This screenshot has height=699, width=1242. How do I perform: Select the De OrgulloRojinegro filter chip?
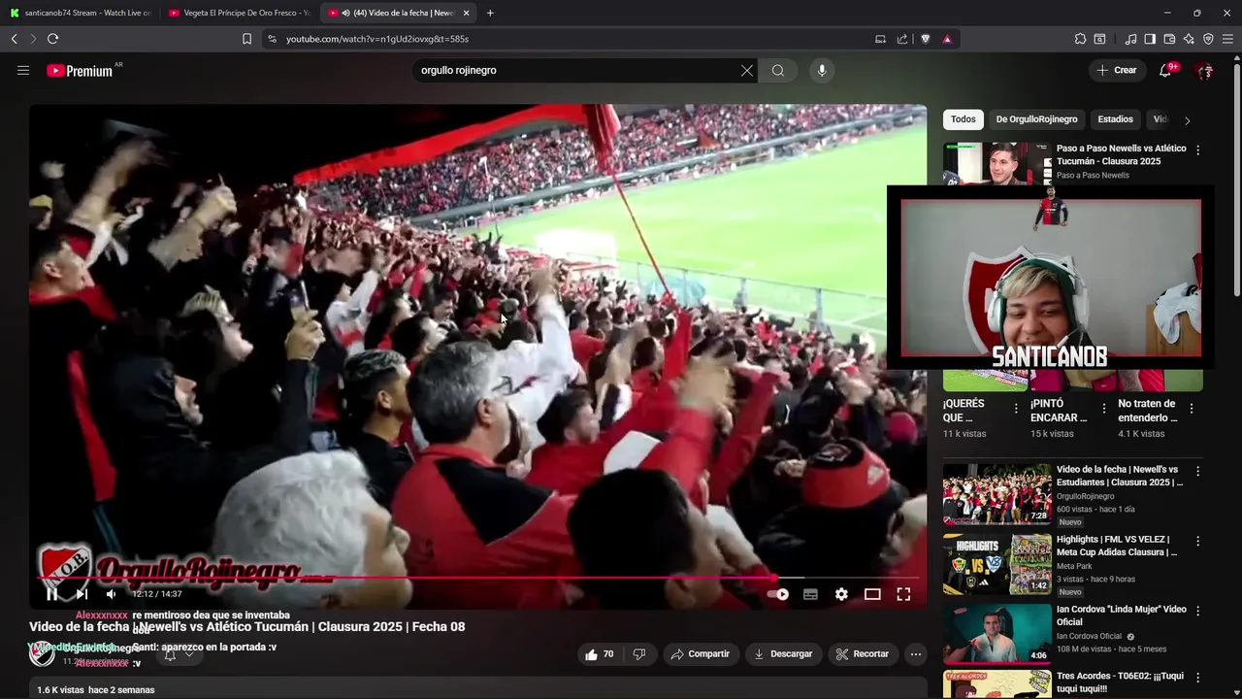(1036, 119)
